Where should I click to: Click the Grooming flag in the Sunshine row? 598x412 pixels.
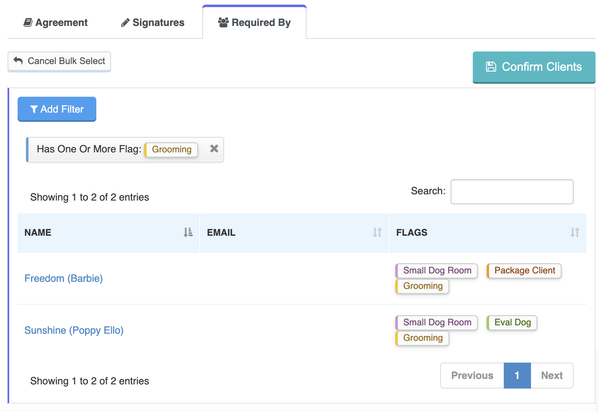coord(422,338)
